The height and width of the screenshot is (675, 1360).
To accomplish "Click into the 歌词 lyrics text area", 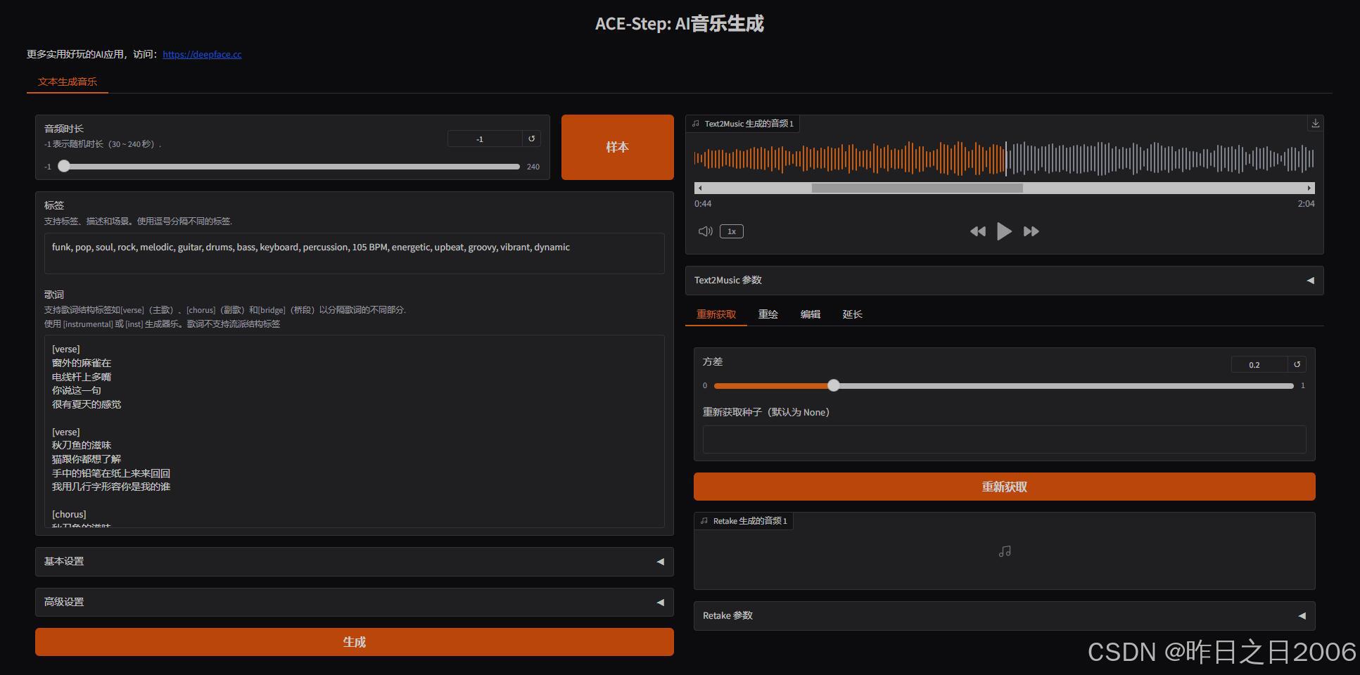I will [x=355, y=431].
